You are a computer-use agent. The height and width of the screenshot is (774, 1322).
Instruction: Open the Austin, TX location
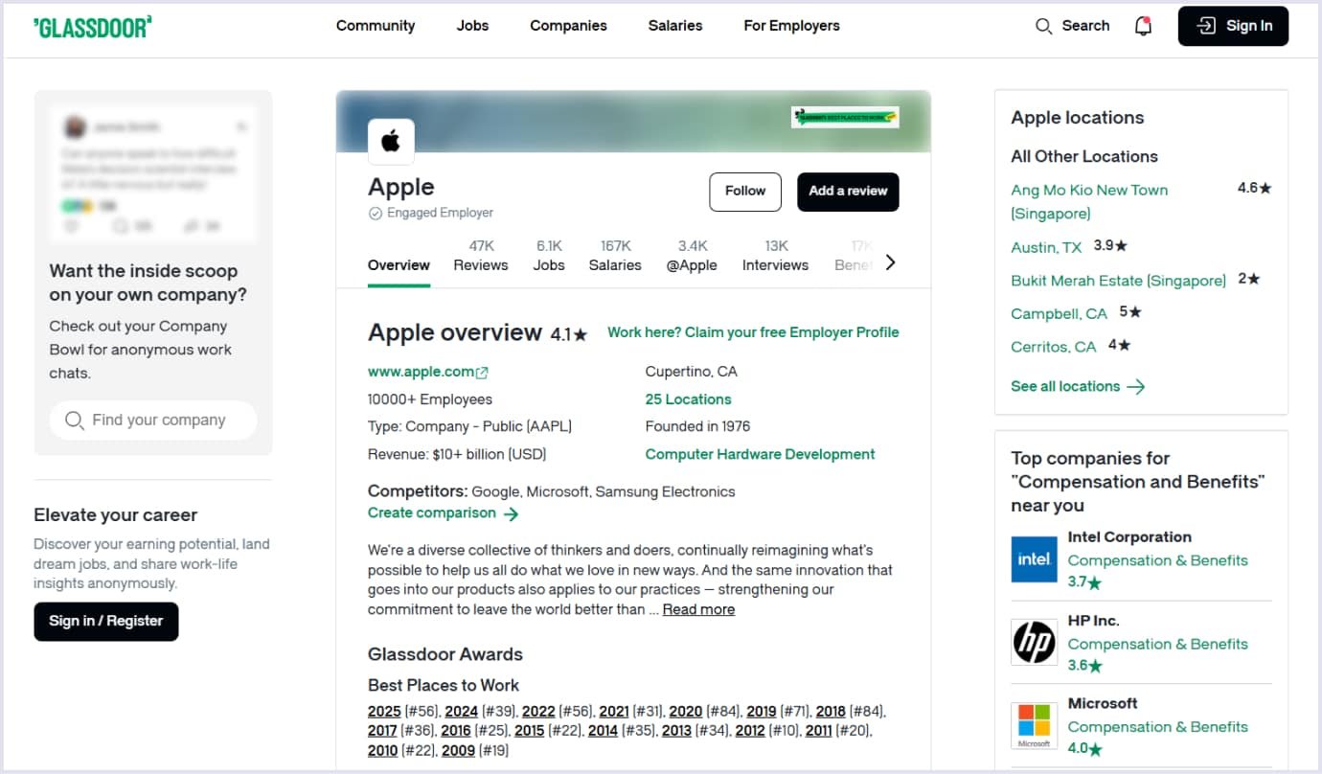click(x=1046, y=247)
